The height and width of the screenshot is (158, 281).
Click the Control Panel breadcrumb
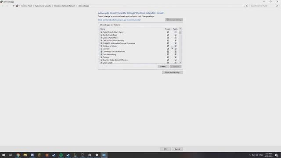point(26,6)
